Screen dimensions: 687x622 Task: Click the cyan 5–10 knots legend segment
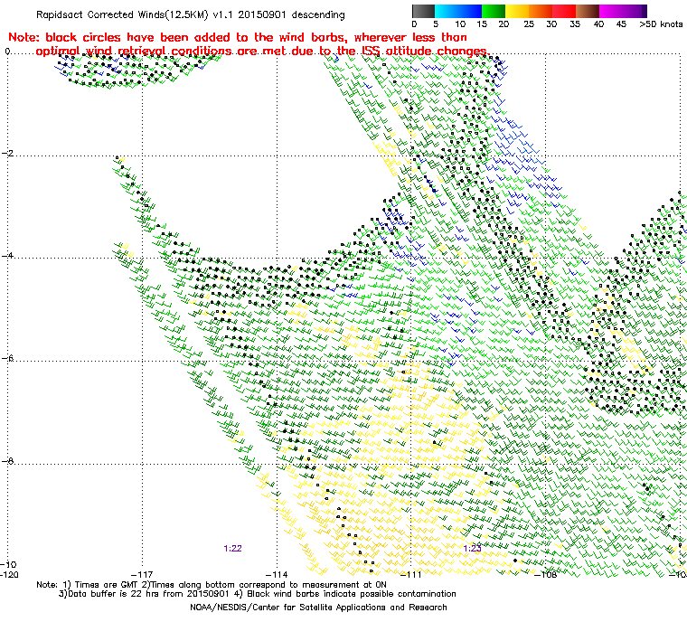447,11
